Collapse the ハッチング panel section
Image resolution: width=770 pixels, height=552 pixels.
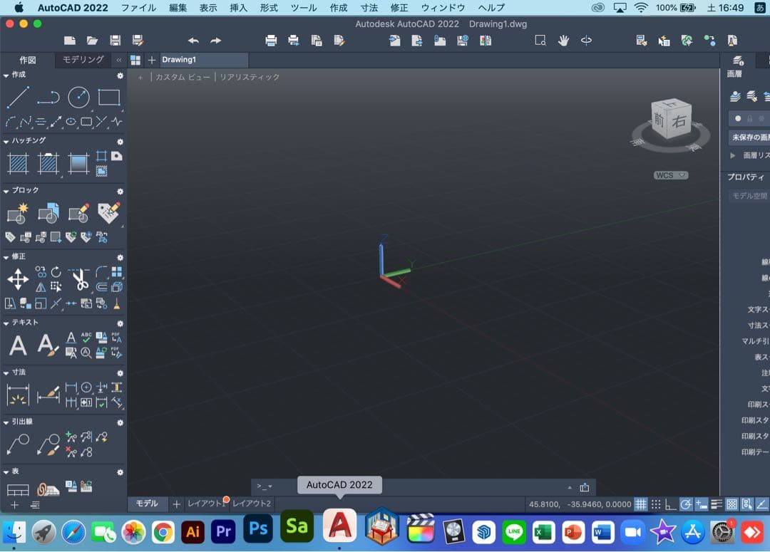tap(6, 141)
